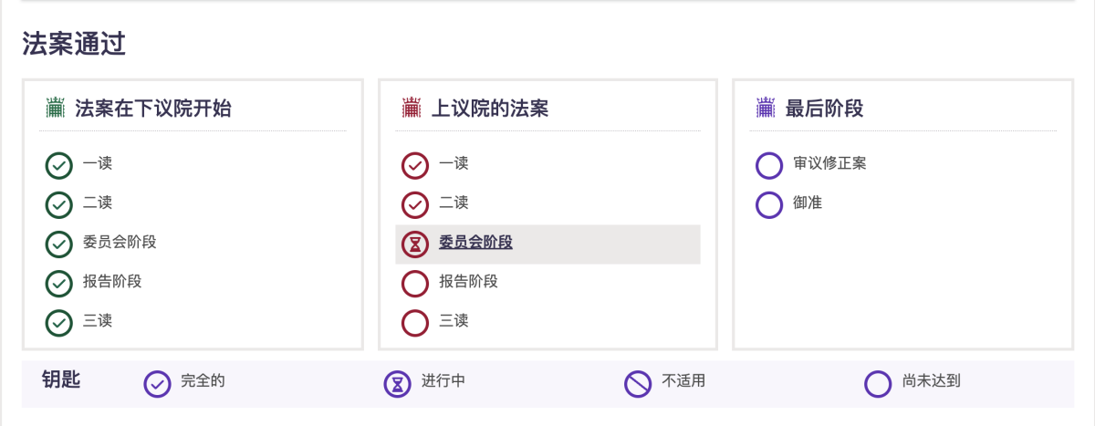Click the 完全的 checkmark legend icon

click(x=158, y=384)
